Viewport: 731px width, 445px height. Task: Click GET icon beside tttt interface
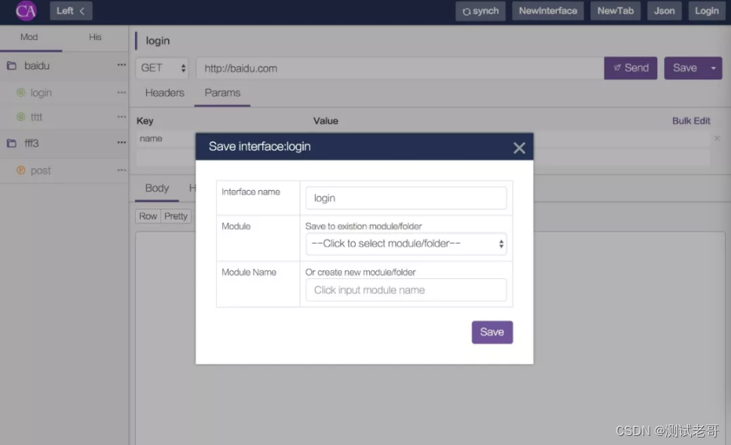point(20,117)
